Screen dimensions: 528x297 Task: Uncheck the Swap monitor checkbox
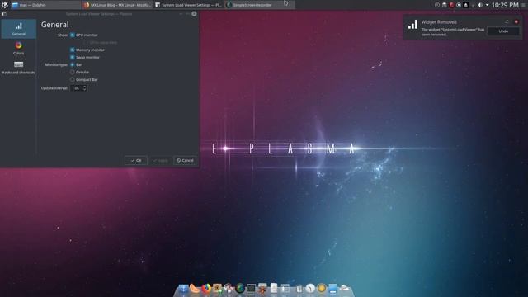(x=73, y=57)
